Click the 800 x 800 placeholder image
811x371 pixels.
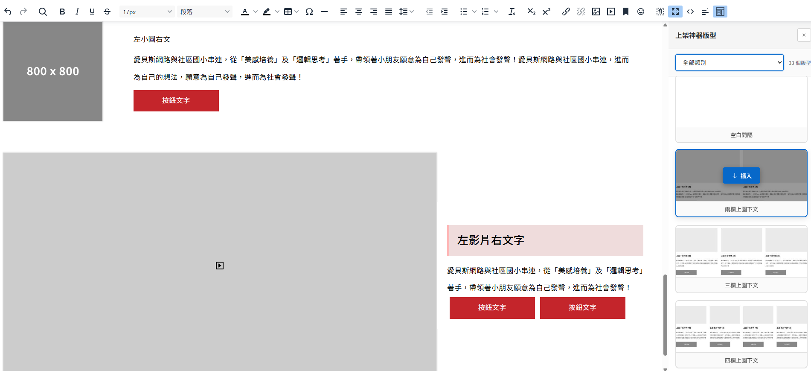click(x=53, y=71)
